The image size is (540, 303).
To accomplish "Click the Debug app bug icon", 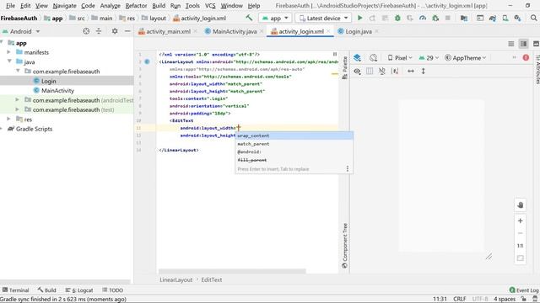I will point(397,18).
